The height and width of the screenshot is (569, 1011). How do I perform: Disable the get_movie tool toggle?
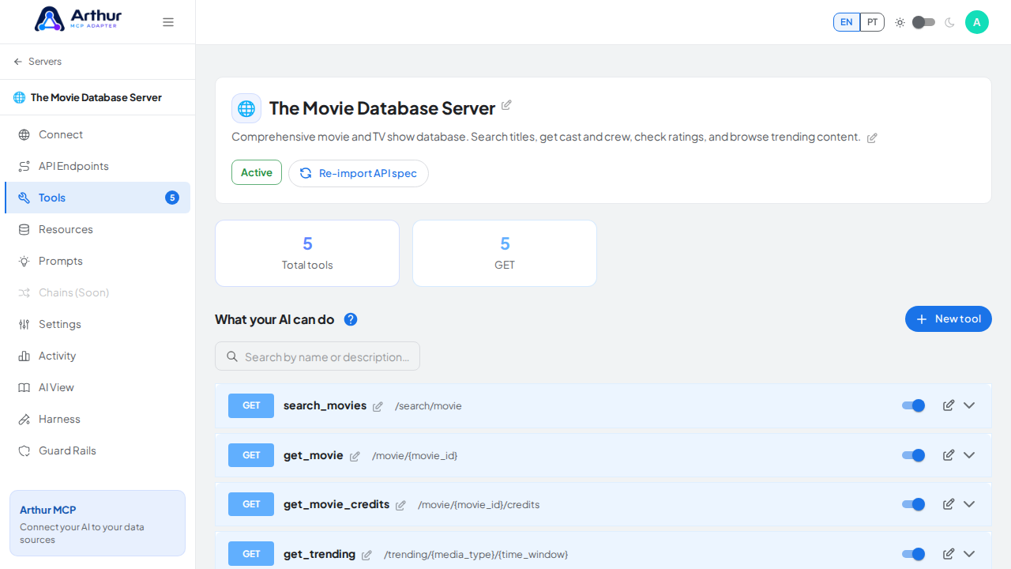(x=913, y=455)
